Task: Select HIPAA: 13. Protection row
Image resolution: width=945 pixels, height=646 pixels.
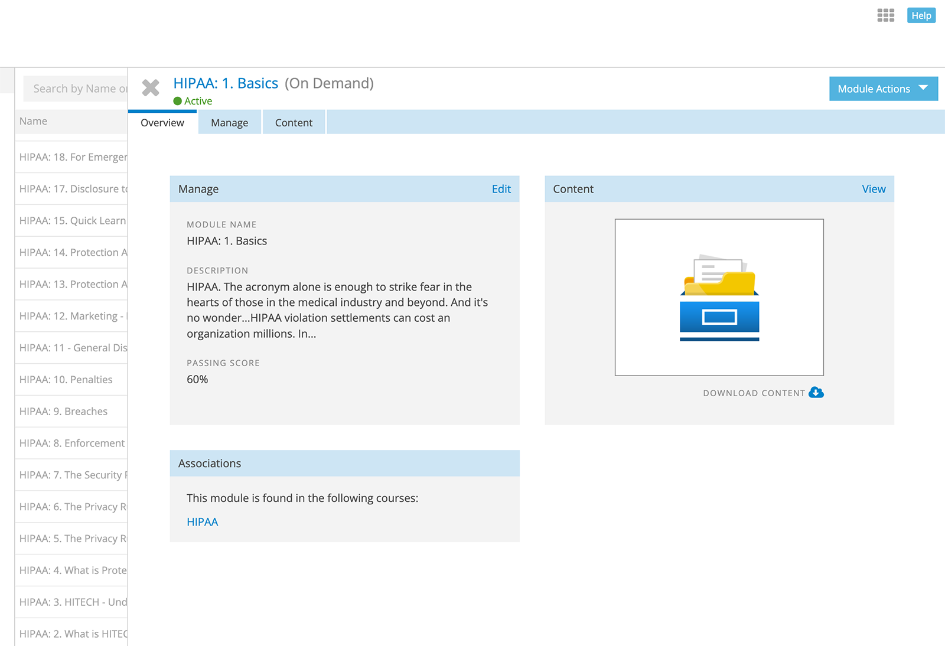Action: [71, 285]
